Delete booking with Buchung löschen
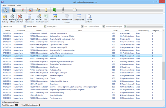 (20, 19)
